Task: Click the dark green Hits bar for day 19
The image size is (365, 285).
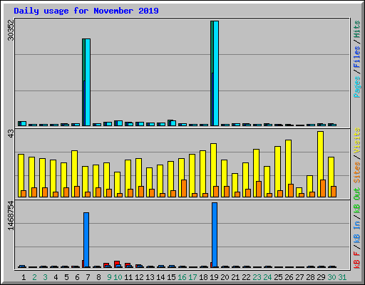Action: 212,47
